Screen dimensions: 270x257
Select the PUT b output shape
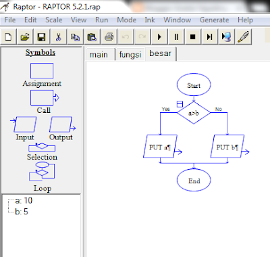tap(227, 146)
